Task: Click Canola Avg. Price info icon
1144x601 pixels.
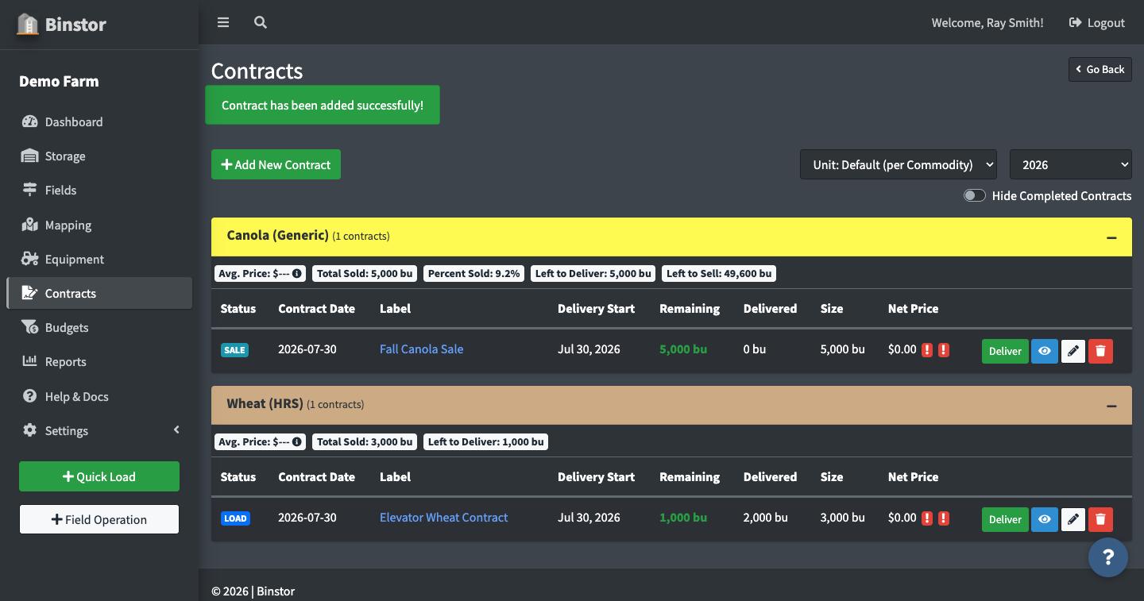Action: (x=296, y=273)
